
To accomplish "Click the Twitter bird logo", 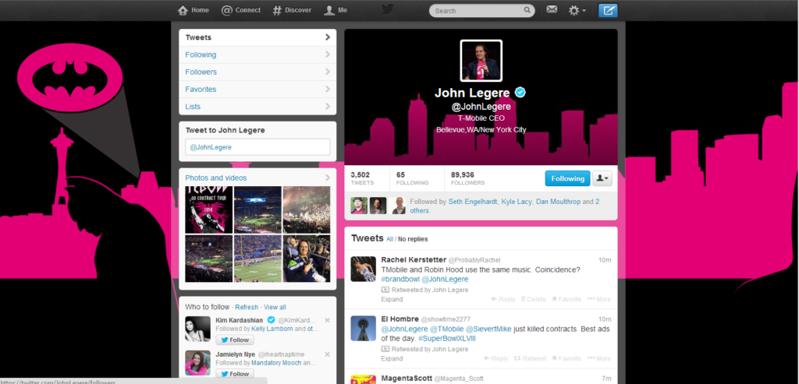I will [388, 9].
